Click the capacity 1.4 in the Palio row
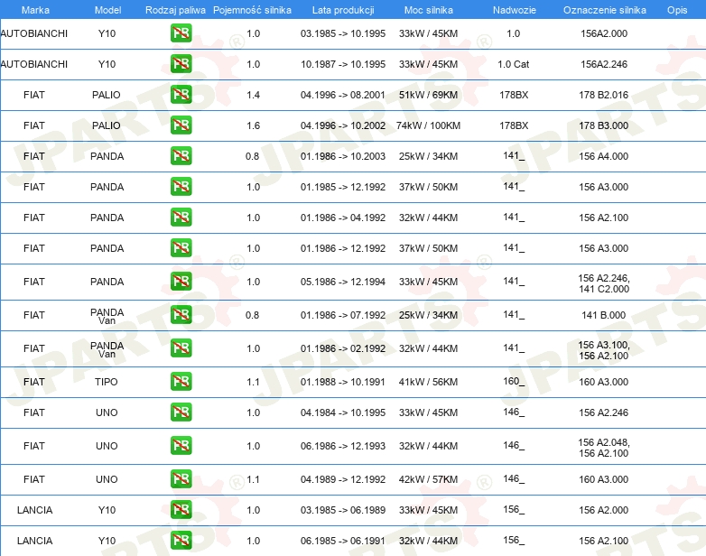Viewport: 706px width, 556px height. point(253,95)
